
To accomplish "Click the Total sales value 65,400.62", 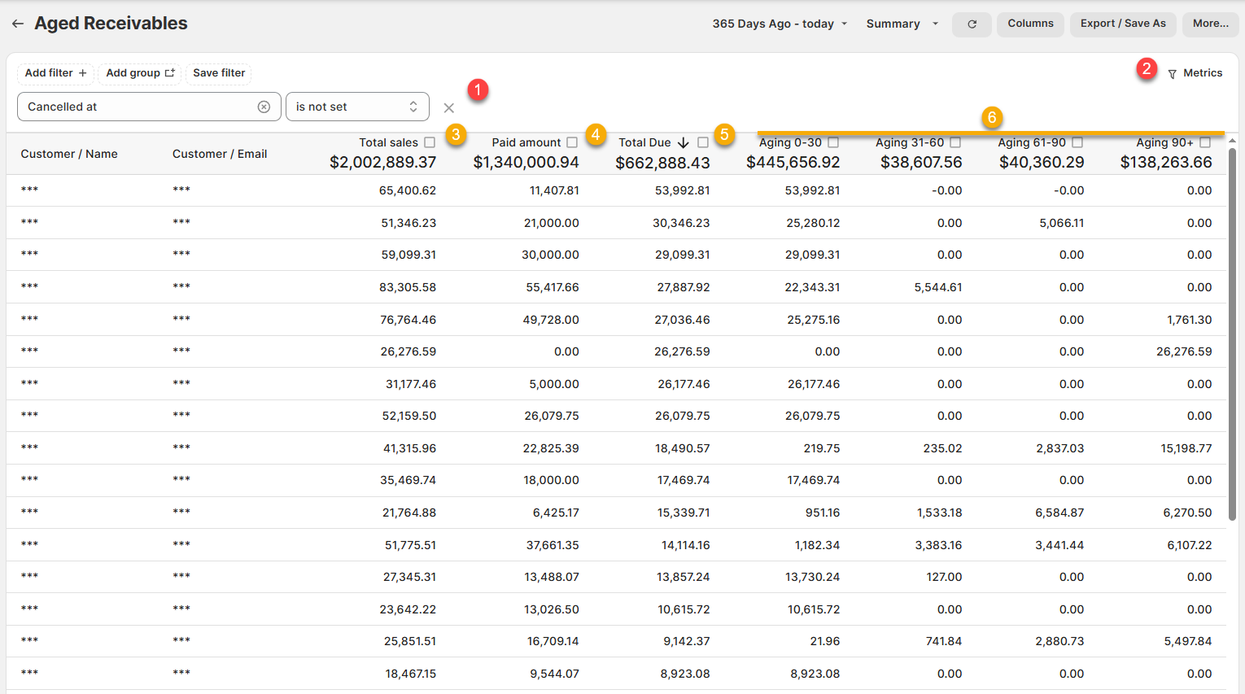I will [x=408, y=190].
